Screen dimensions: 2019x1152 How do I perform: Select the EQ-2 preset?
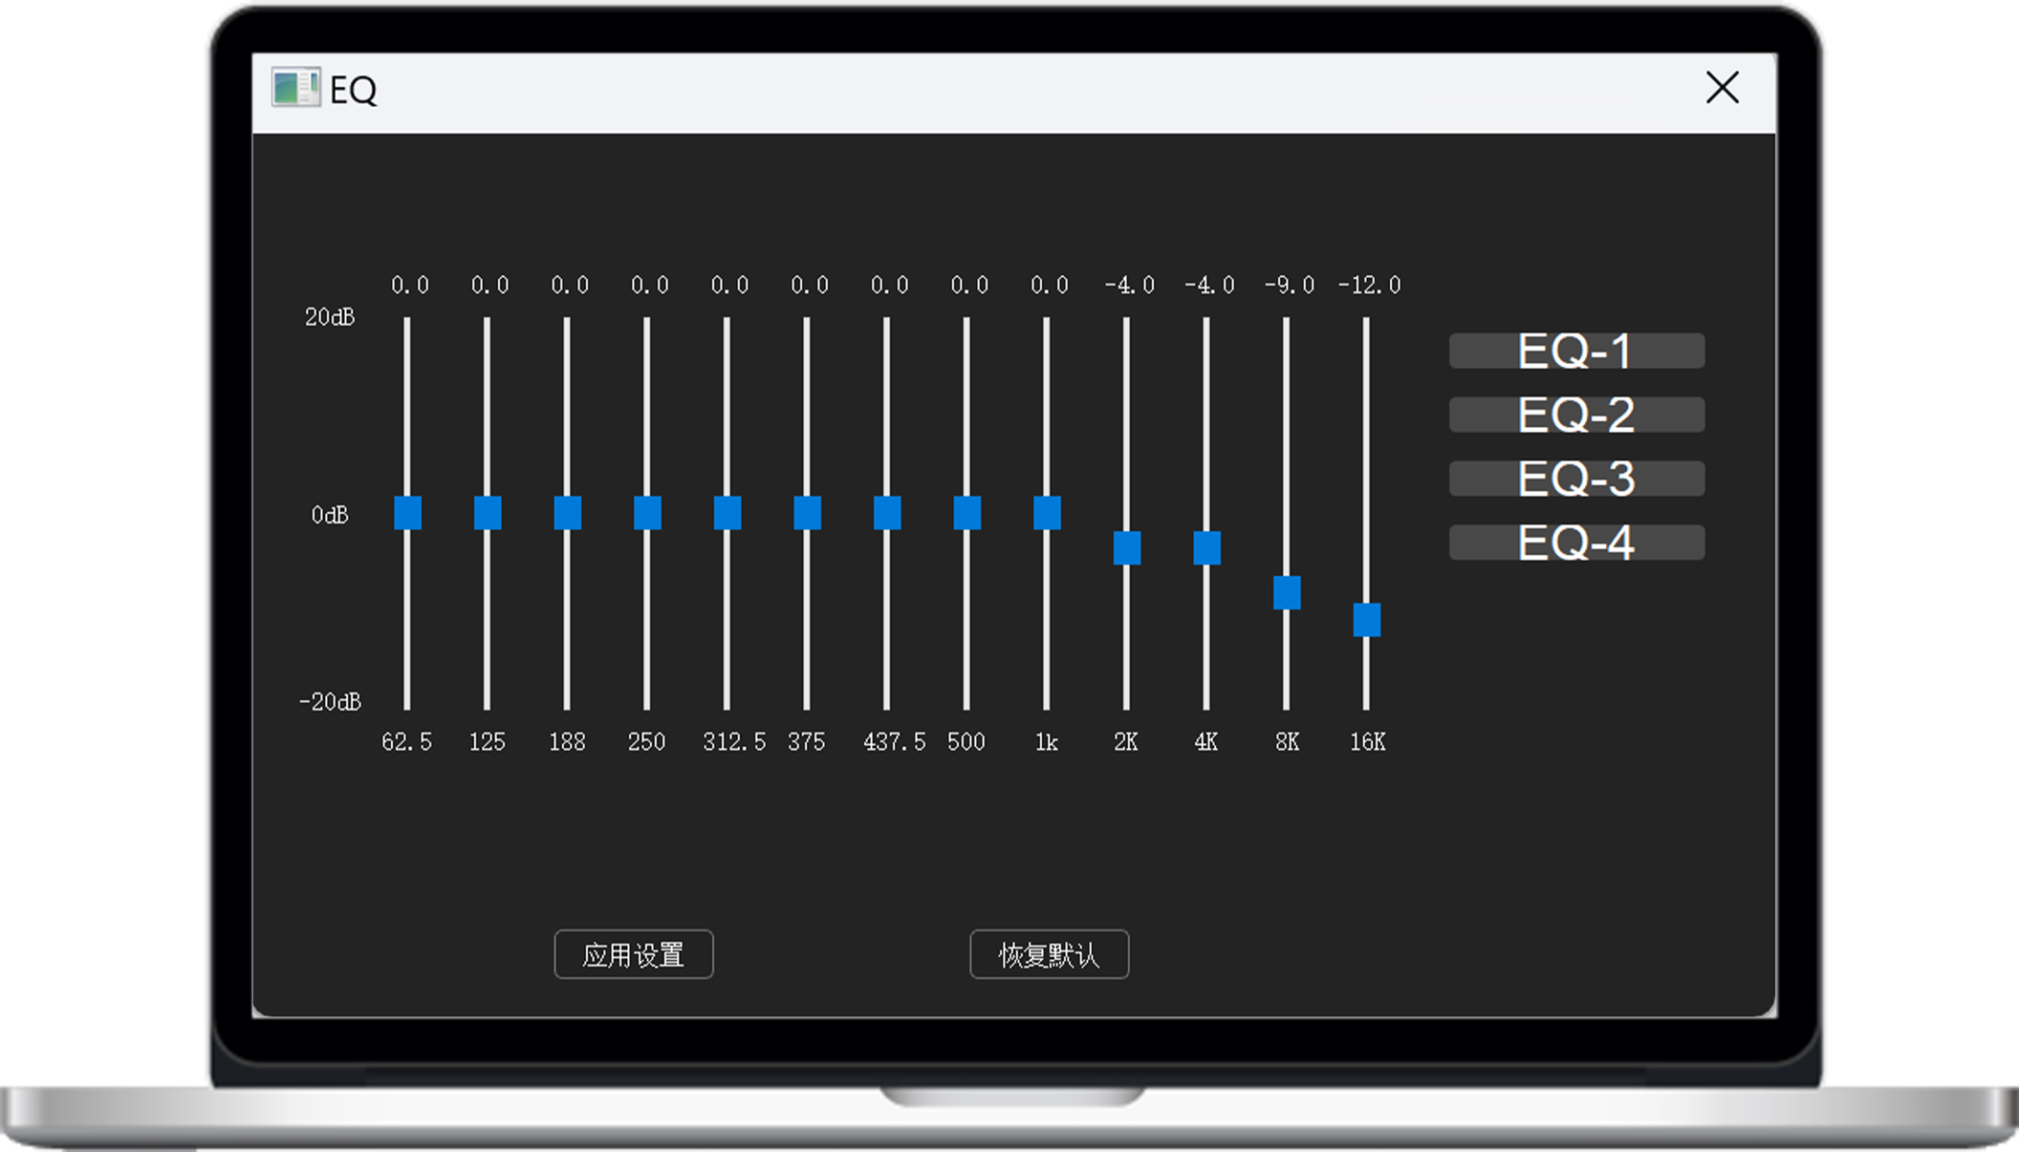(x=1576, y=415)
